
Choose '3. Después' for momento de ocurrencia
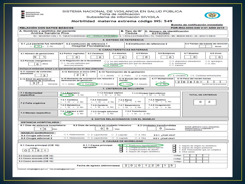coord(99,84)
